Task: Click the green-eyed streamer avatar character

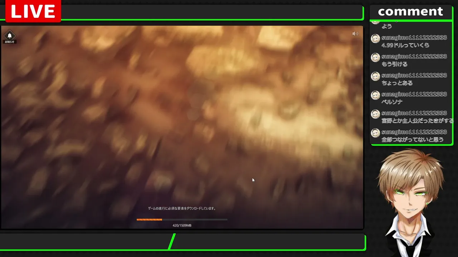Action: point(410,202)
